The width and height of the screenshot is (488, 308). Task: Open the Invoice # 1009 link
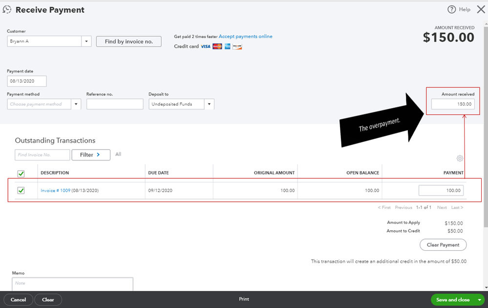pyautogui.click(x=55, y=190)
